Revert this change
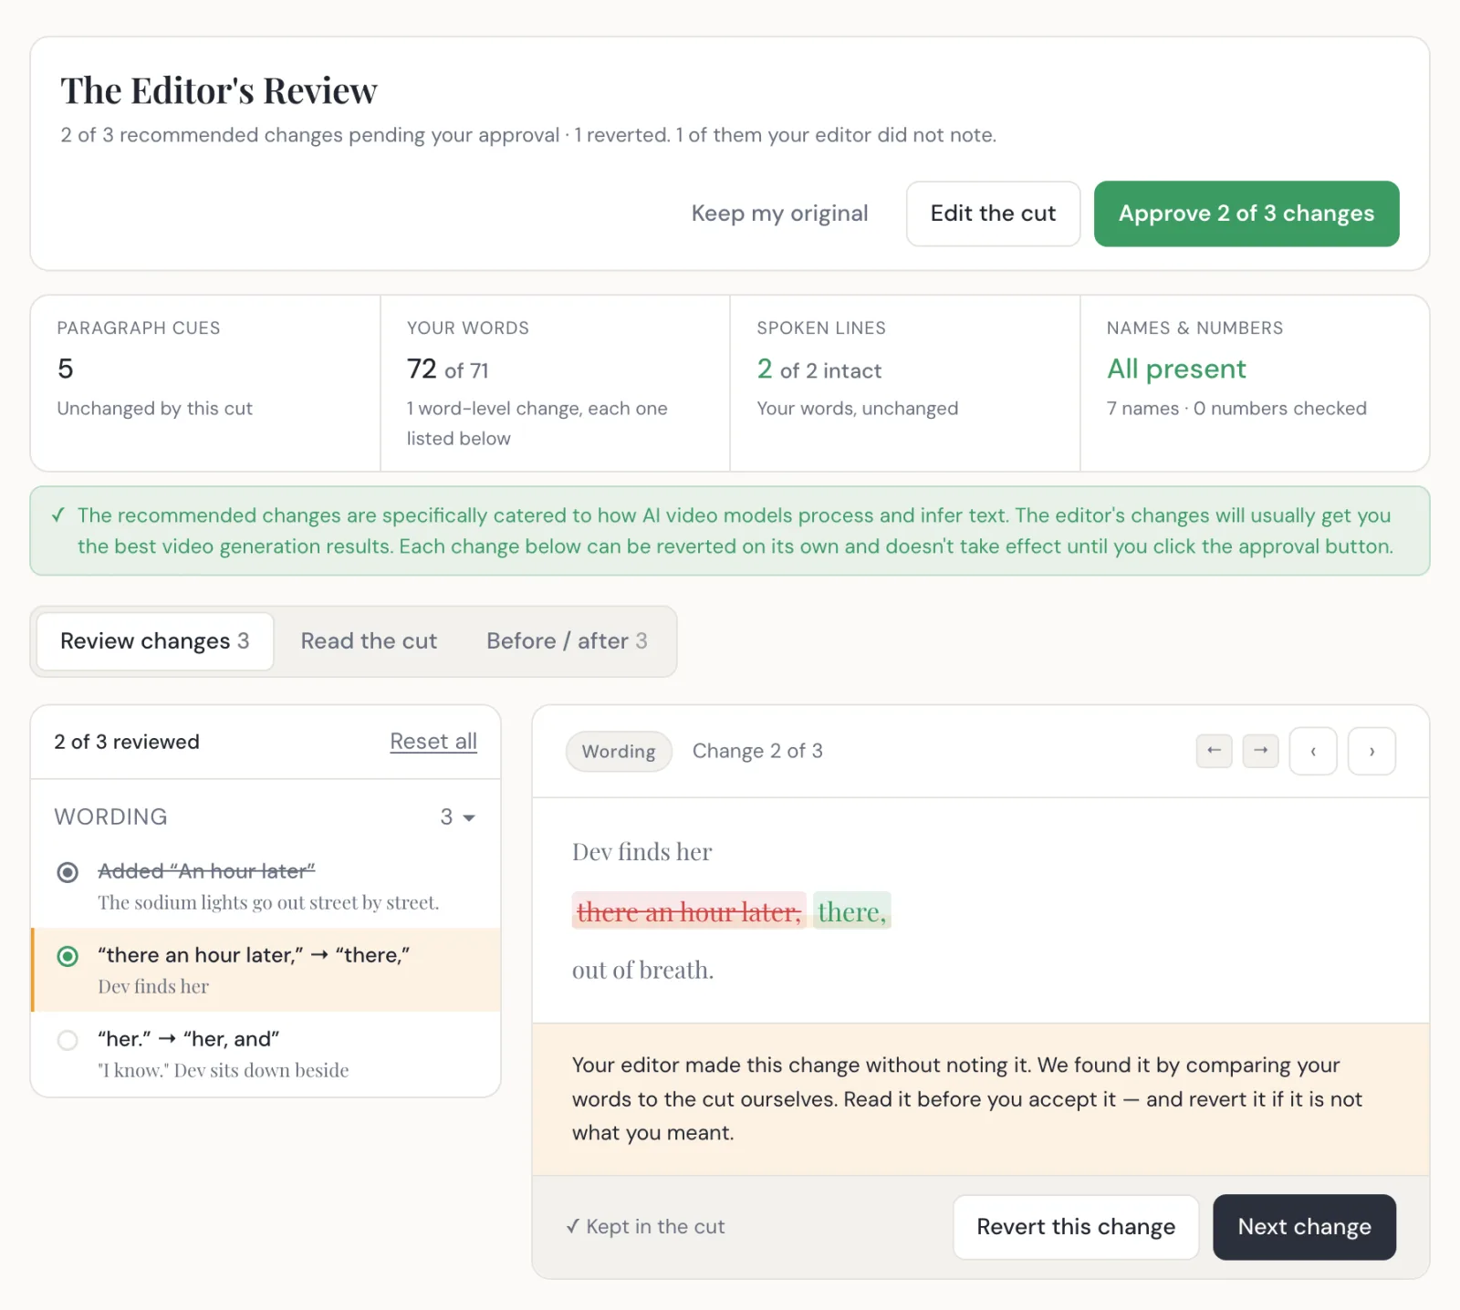 coord(1076,1227)
